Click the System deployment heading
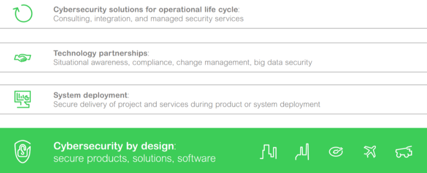The image size is (427, 173). click(x=90, y=95)
